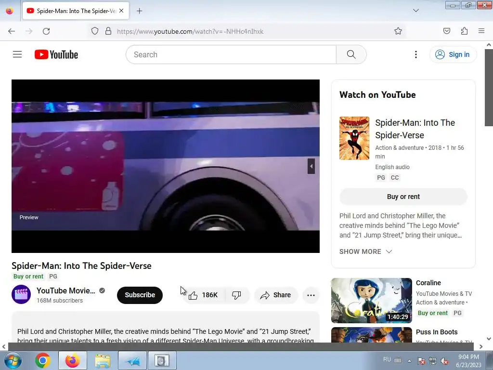Open the Coraline title link
This screenshot has width=493, height=370.
(428, 283)
